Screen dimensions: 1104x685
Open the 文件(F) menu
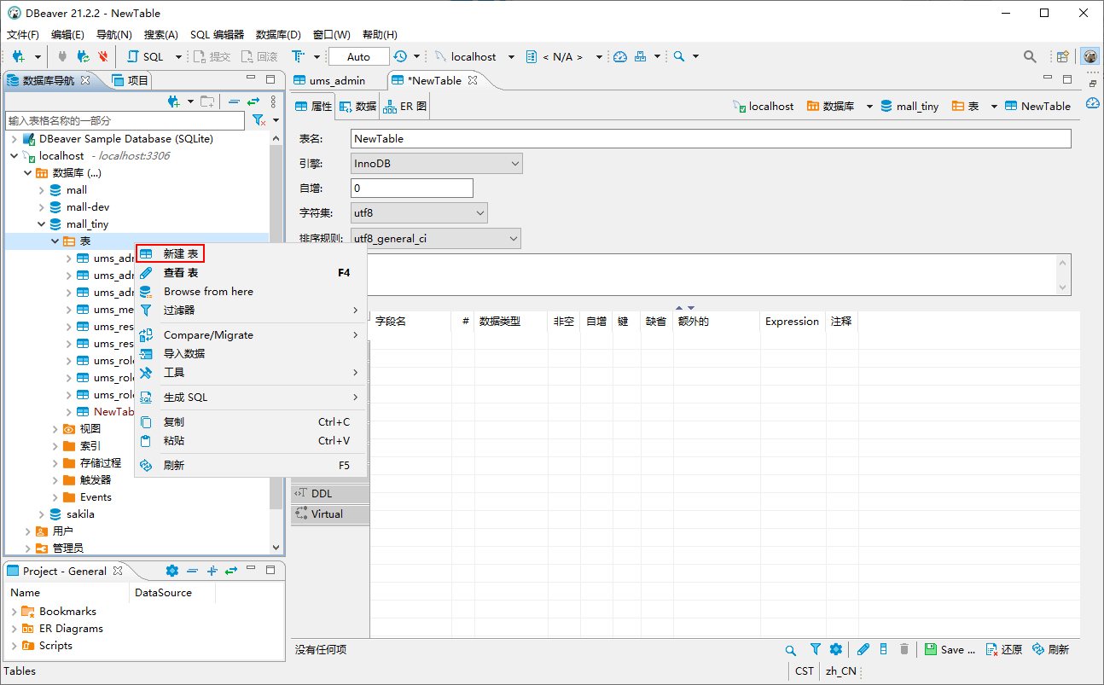23,35
